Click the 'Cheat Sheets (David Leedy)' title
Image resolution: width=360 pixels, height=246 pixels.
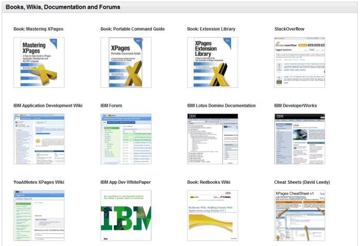tap(302, 182)
